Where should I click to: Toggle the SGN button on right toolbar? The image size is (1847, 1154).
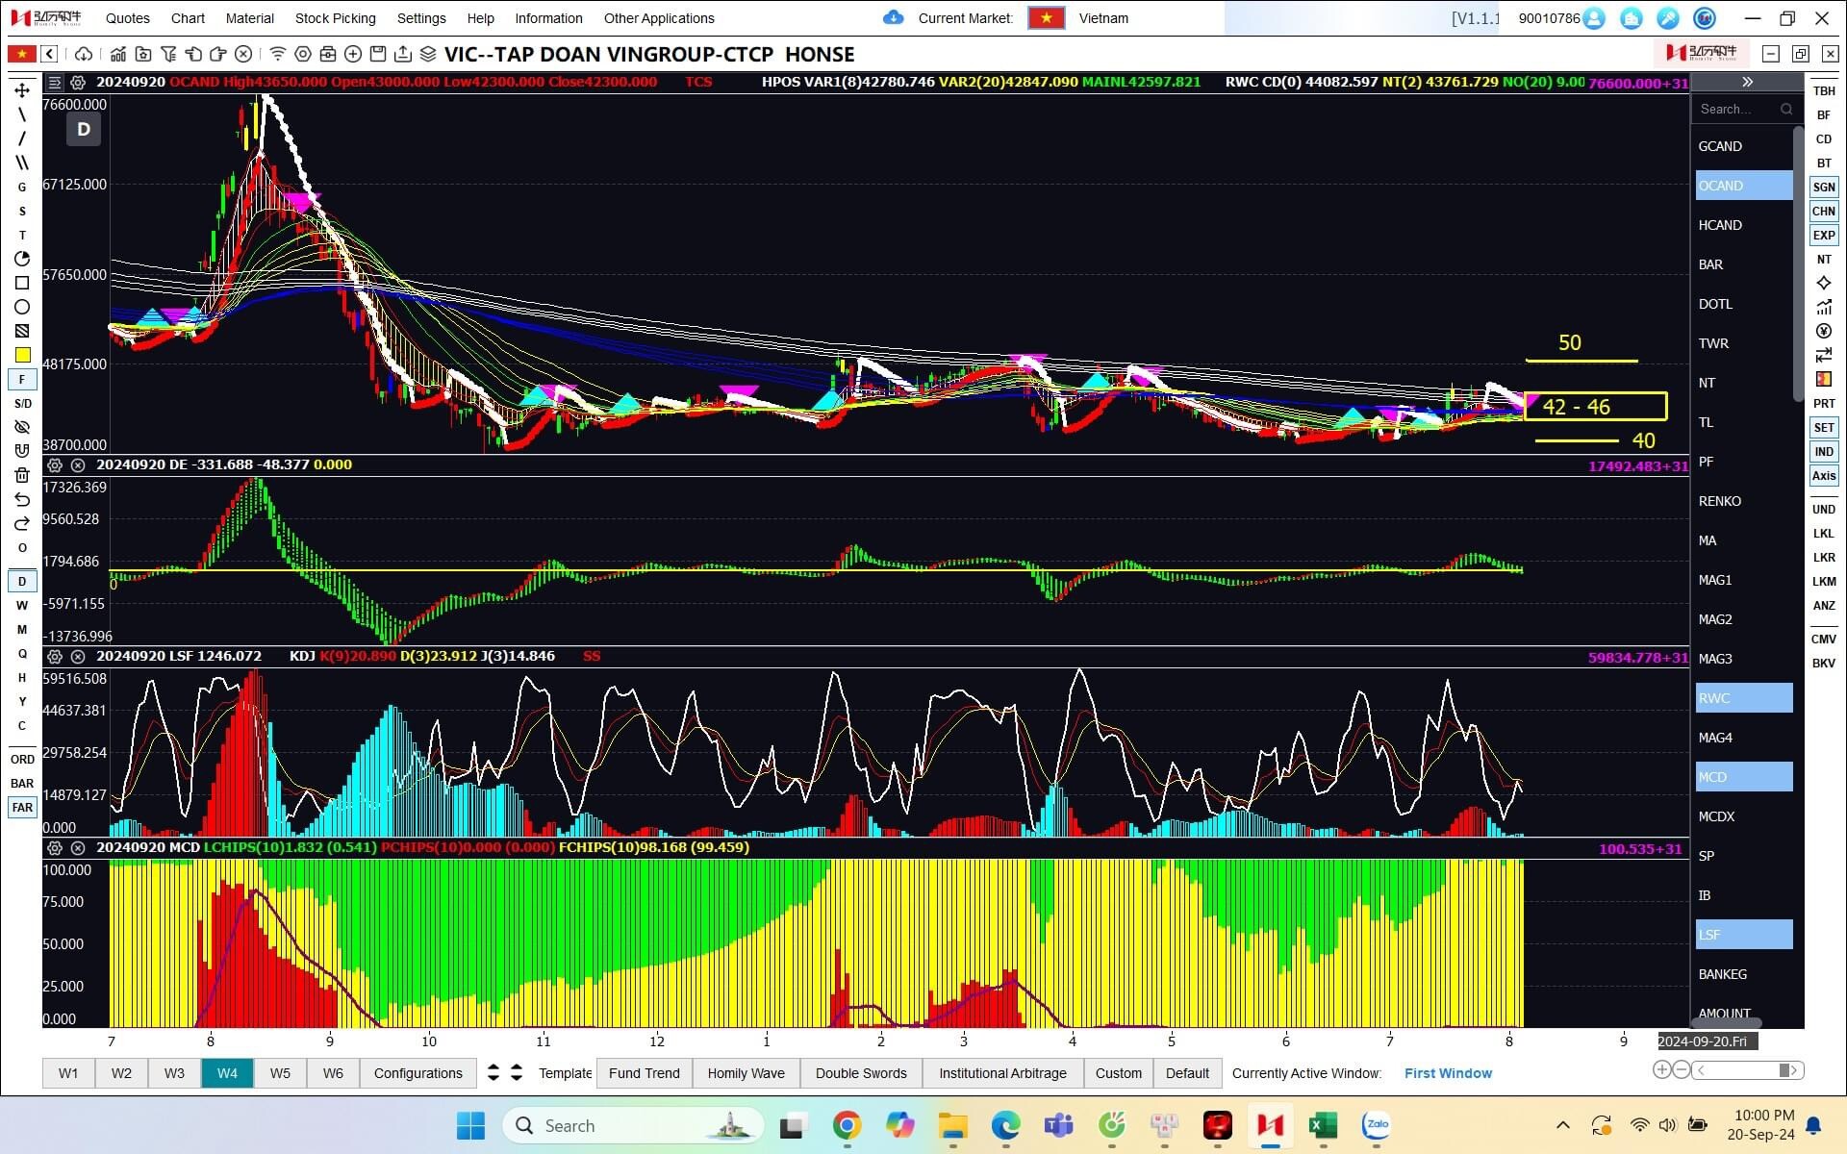[x=1824, y=187]
